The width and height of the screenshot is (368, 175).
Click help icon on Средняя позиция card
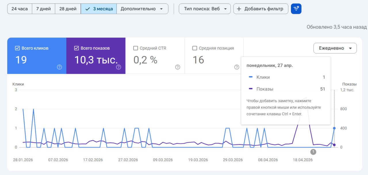click(x=237, y=67)
